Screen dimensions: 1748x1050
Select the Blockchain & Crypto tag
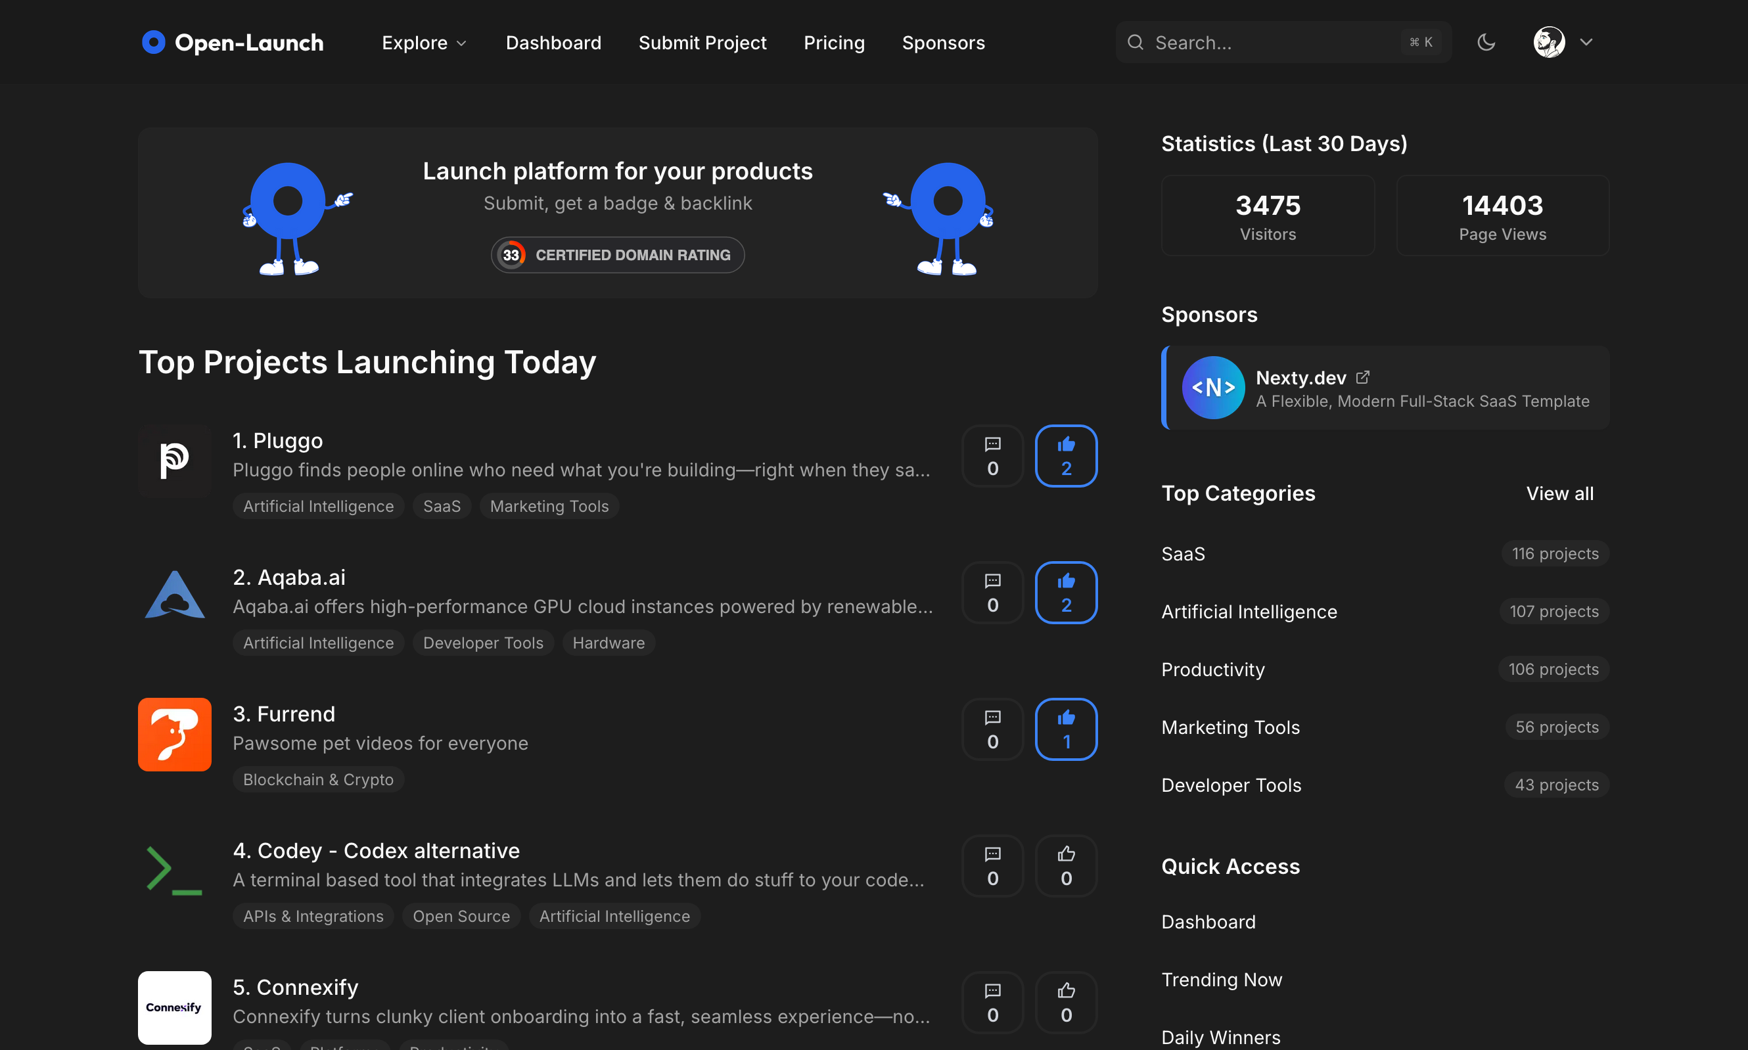318,779
